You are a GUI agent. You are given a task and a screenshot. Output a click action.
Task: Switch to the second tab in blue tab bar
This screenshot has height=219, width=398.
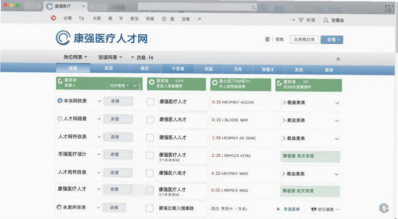(x=108, y=68)
